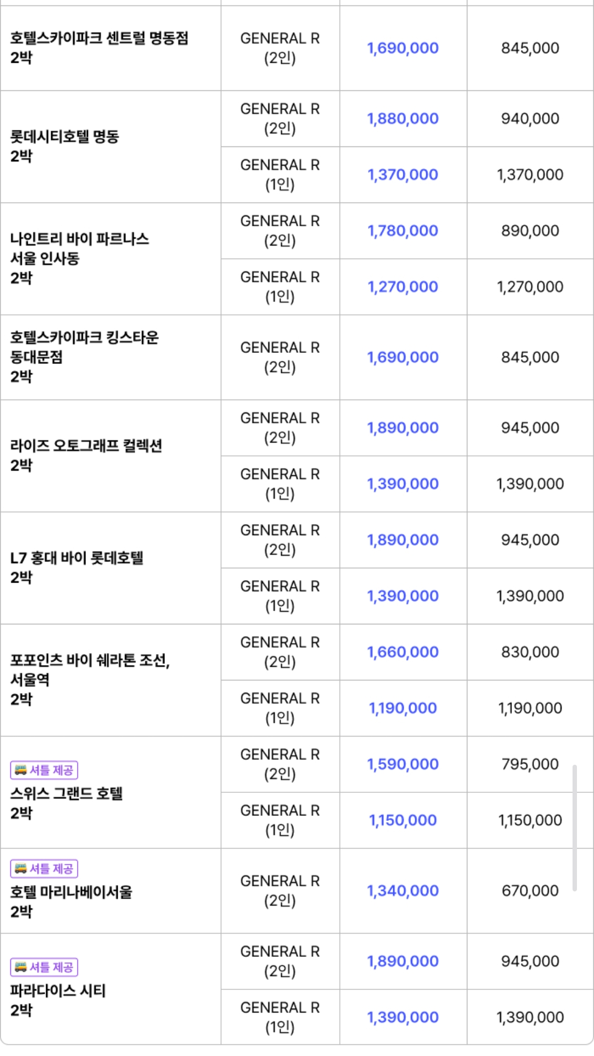Click the vertical scrollbar on the right edge
The width and height of the screenshot is (594, 1056).
click(x=574, y=827)
